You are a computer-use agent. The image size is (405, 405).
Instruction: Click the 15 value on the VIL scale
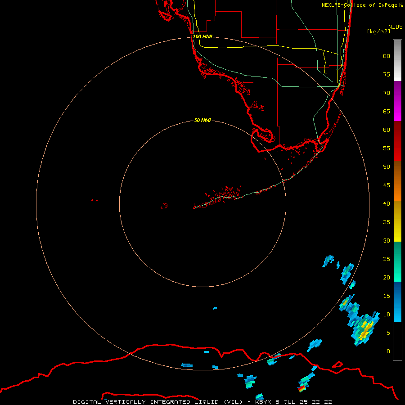(x=387, y=296)
